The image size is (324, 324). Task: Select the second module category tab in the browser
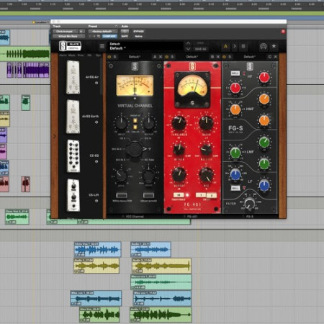pyautogui.click(x=72, y=55)
